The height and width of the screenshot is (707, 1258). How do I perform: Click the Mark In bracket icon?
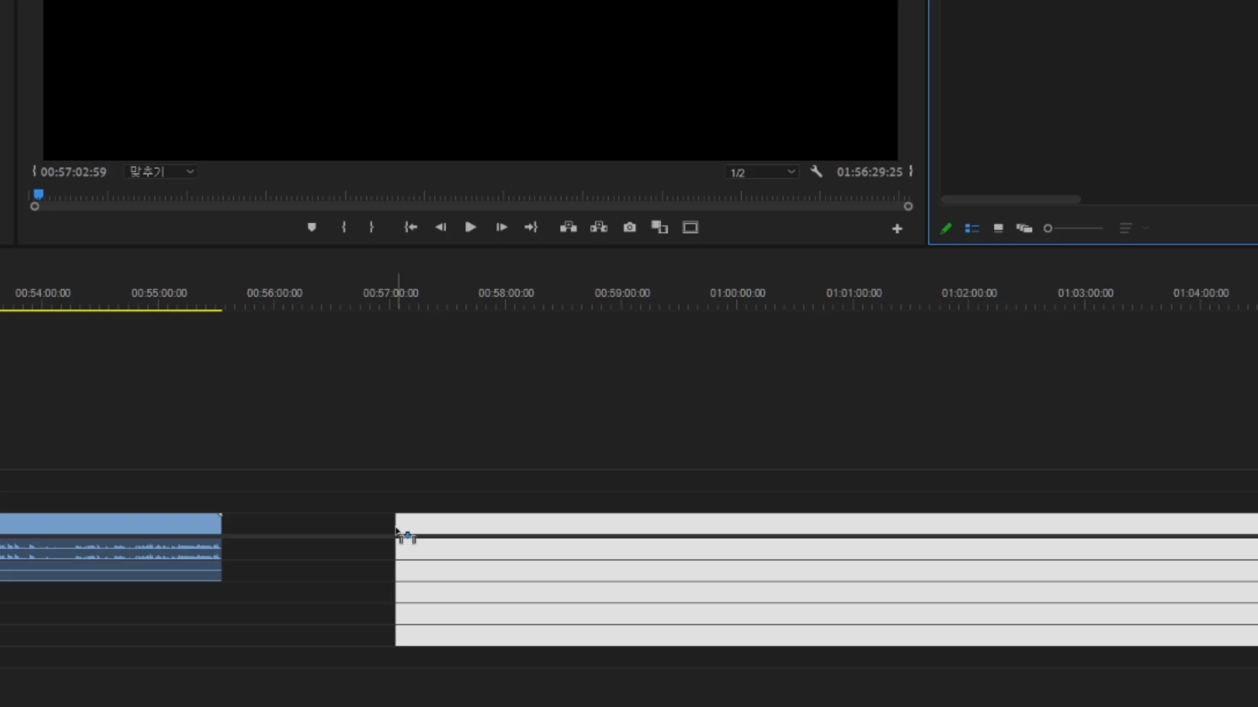[344, 227]
